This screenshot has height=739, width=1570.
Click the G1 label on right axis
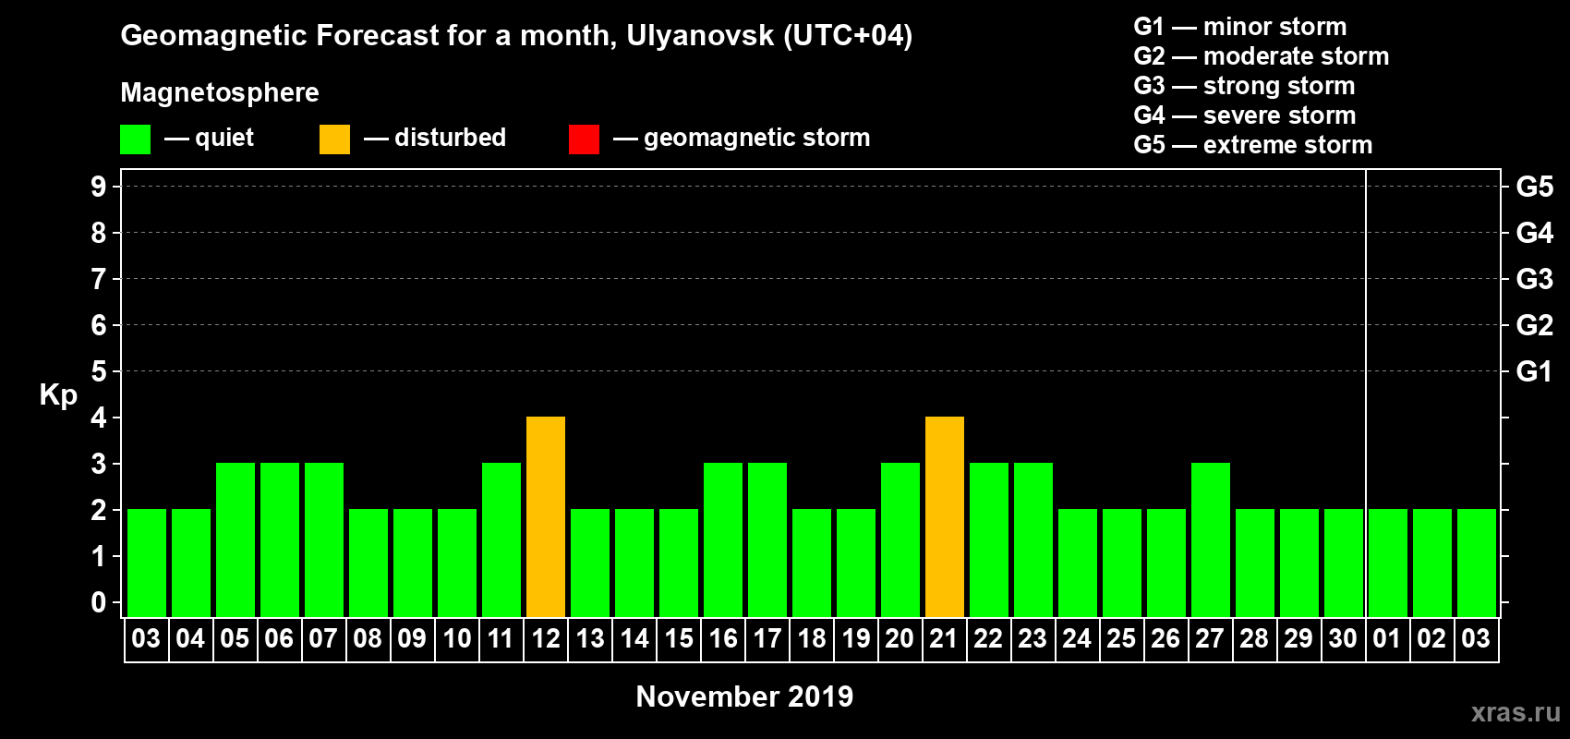click(x=1535, y=371)
